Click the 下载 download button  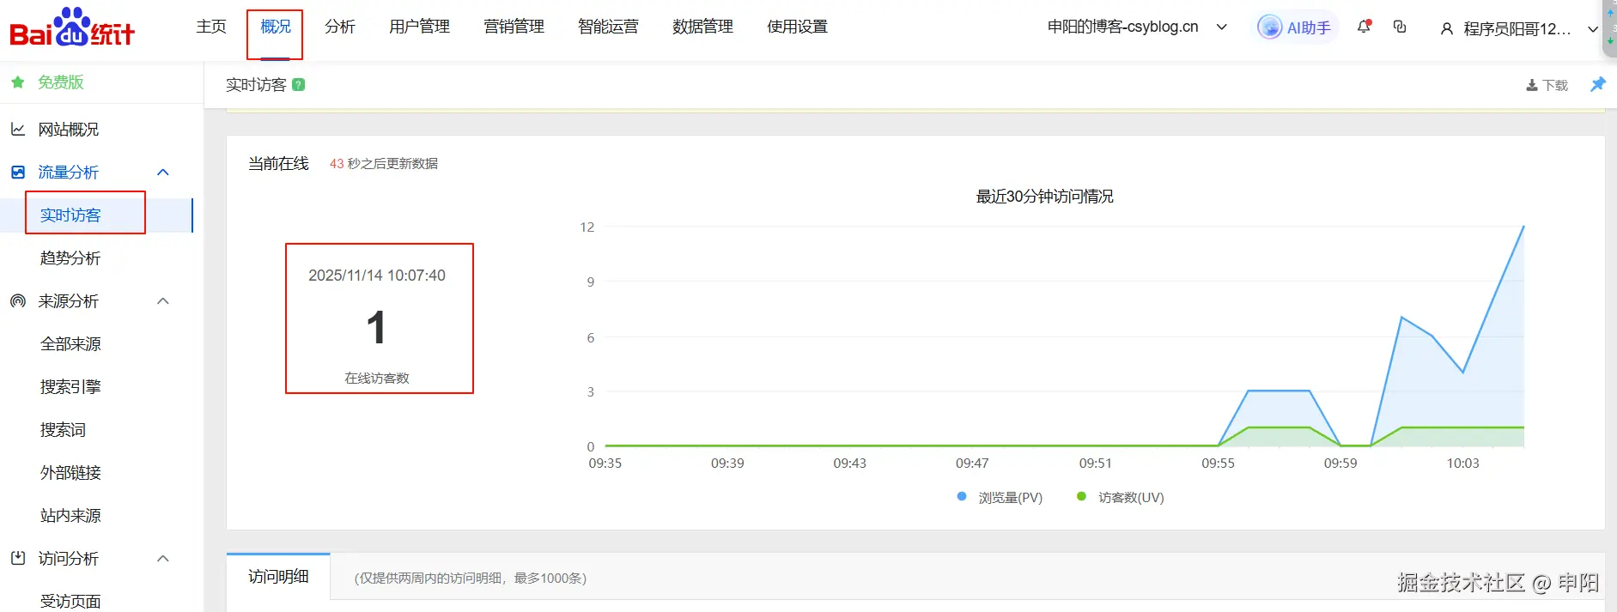pyautogui.click(x=1547, y=85)
